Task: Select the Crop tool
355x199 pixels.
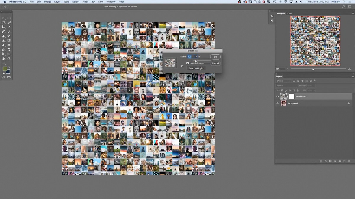Action: [4, 27]
